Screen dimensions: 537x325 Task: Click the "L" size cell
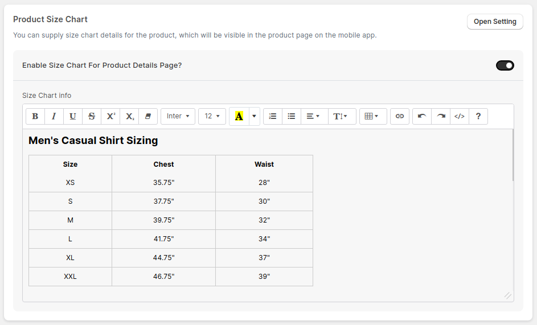[70, 239]
